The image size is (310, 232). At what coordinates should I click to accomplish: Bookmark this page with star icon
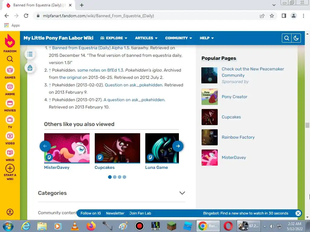pyautogui.click(x=272, y=16)
